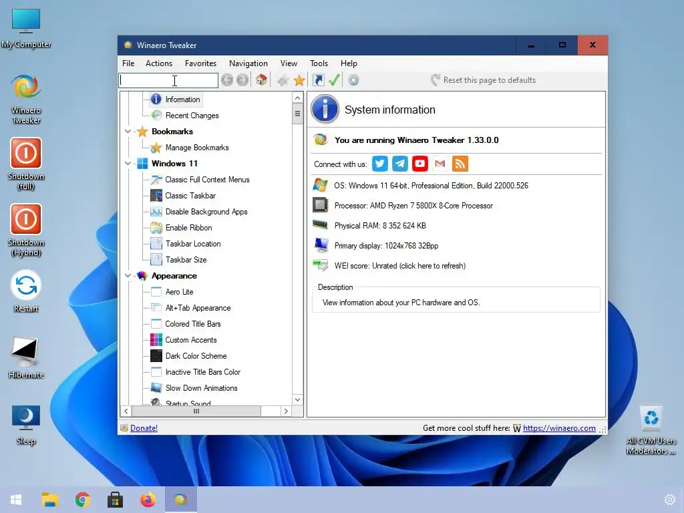This screenshot has height=513, width=684.
Task: Select Aero Lite in the tree
Action: [x=172, y=292]
